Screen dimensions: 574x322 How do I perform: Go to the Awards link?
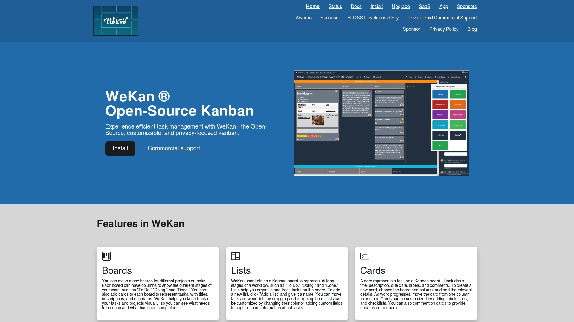[x=303, y=18]
